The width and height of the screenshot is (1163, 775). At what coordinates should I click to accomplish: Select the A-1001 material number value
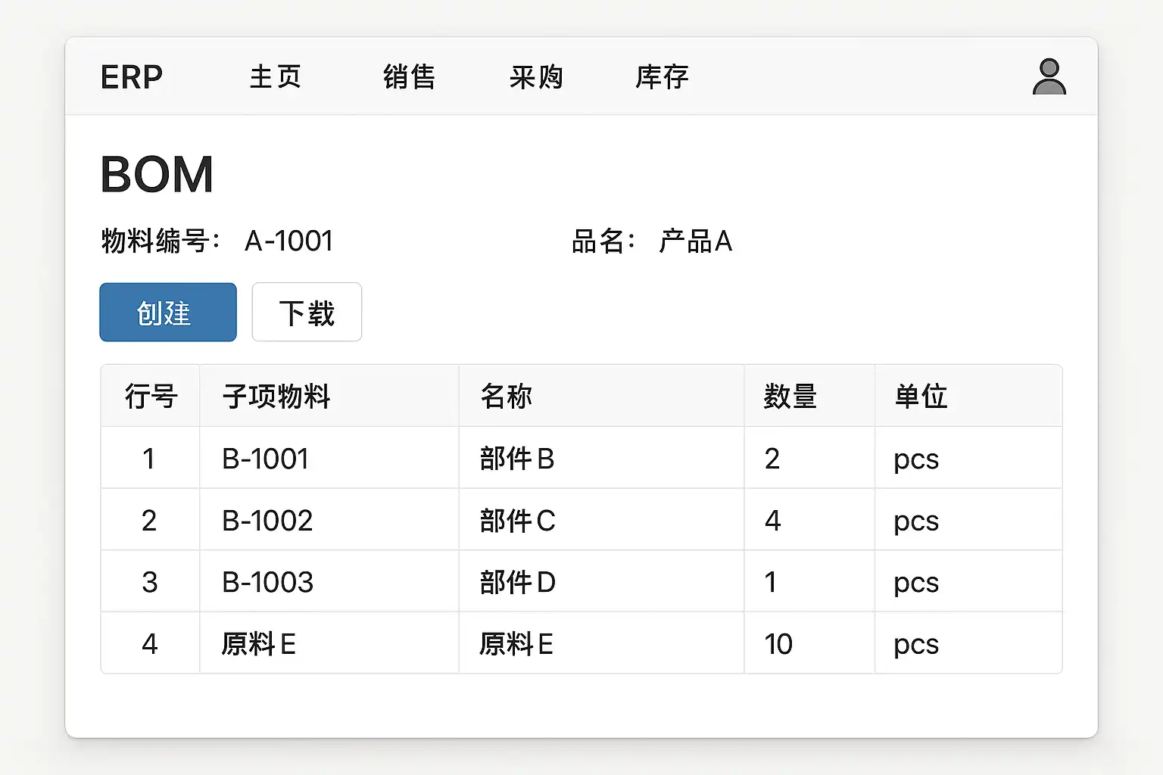(288, 241)
